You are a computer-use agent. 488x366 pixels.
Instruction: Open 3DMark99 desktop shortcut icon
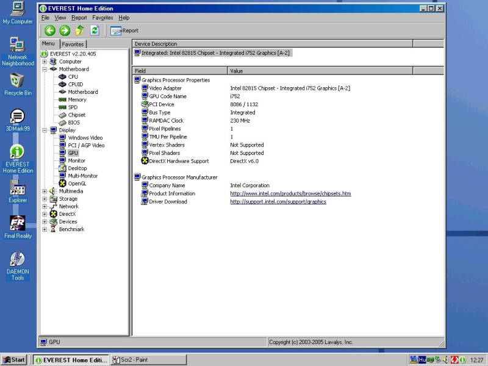[x=18, y=116]
